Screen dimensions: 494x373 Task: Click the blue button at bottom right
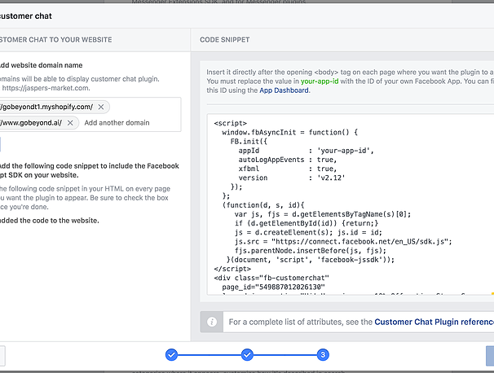pos(490,356)
